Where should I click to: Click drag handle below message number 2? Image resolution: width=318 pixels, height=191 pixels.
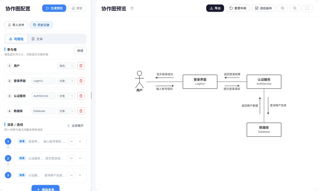[8, 164]
